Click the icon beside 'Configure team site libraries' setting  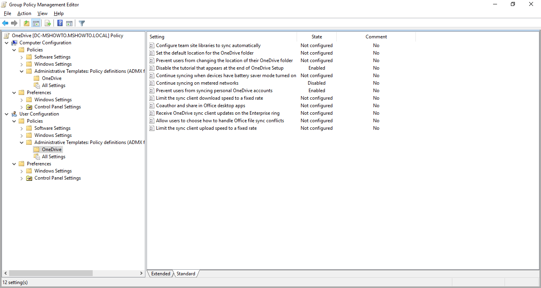[x=152, y=45]
